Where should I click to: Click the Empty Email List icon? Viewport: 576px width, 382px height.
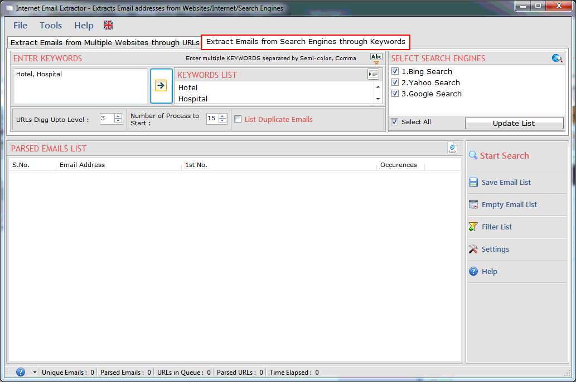click(x=473, y=205)
